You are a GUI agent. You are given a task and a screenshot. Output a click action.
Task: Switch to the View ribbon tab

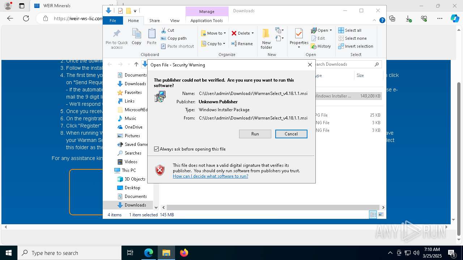(x=175, y=21)
